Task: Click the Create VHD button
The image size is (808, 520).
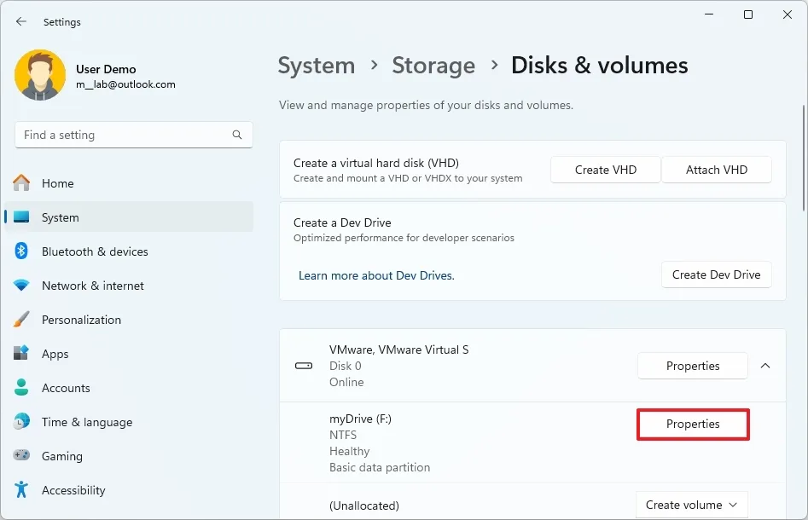Action: 605,170
